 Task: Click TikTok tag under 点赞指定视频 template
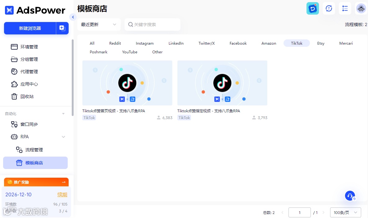(184, 118)
